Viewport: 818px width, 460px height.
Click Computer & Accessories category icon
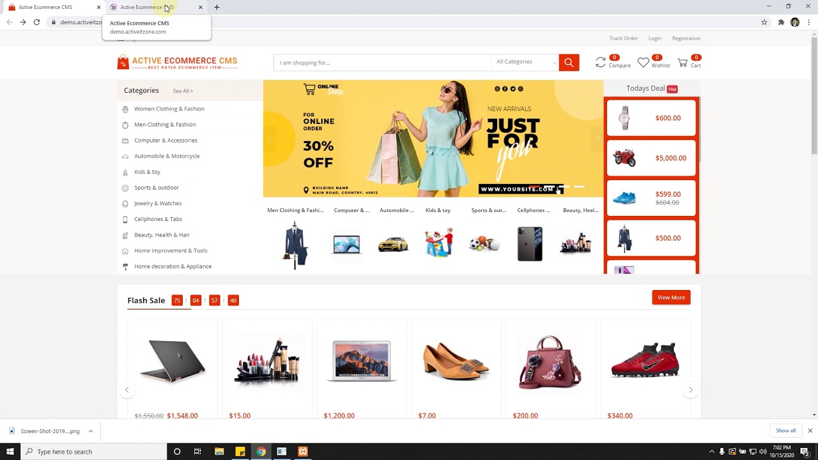[x=125, y=141]
